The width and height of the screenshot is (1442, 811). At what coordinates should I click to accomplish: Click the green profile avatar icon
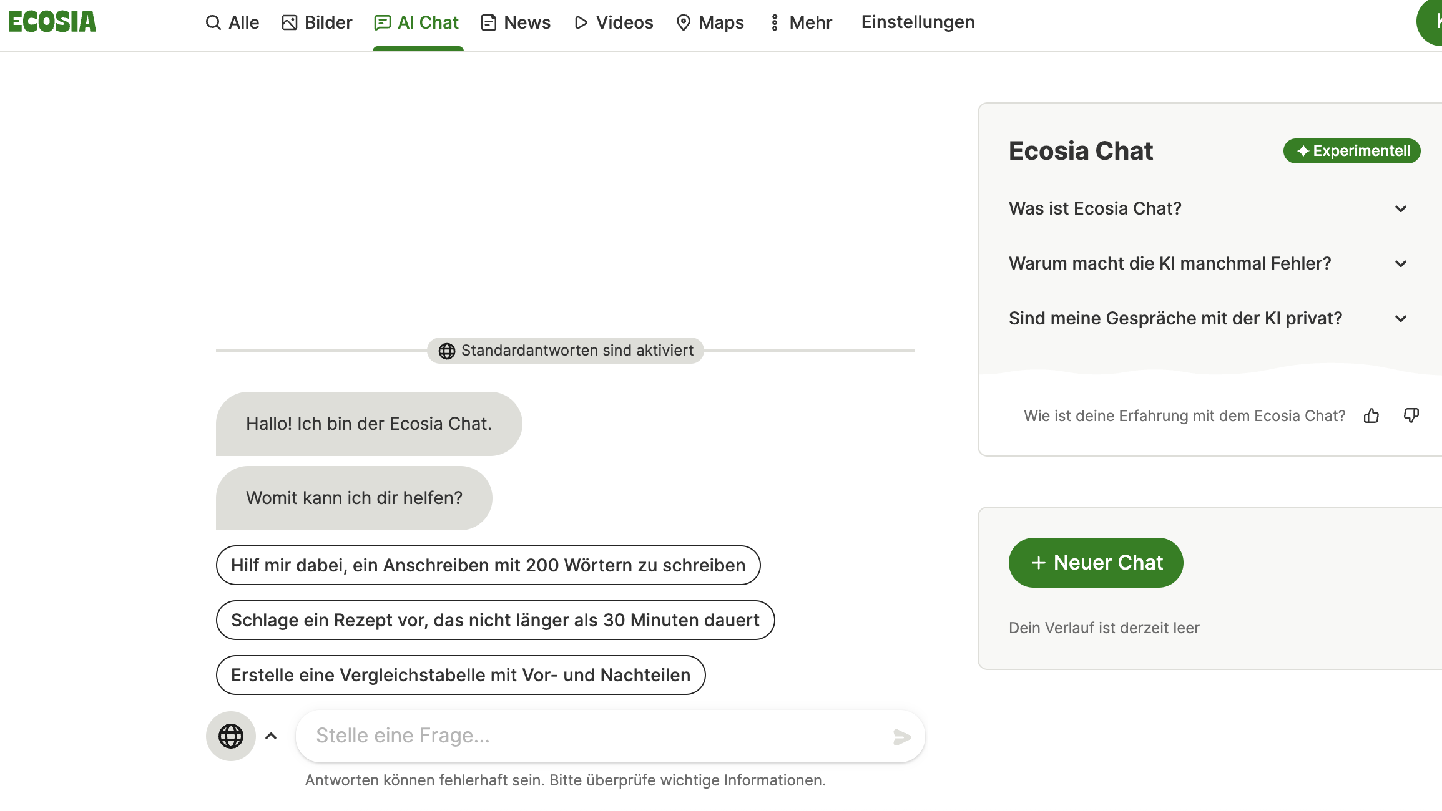1430,22
